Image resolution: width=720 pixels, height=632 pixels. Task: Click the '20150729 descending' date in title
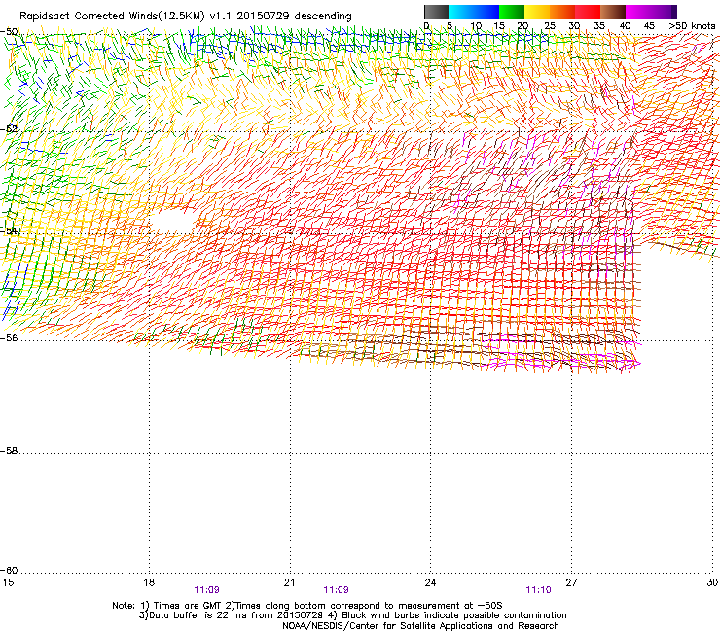pos(295,17)
